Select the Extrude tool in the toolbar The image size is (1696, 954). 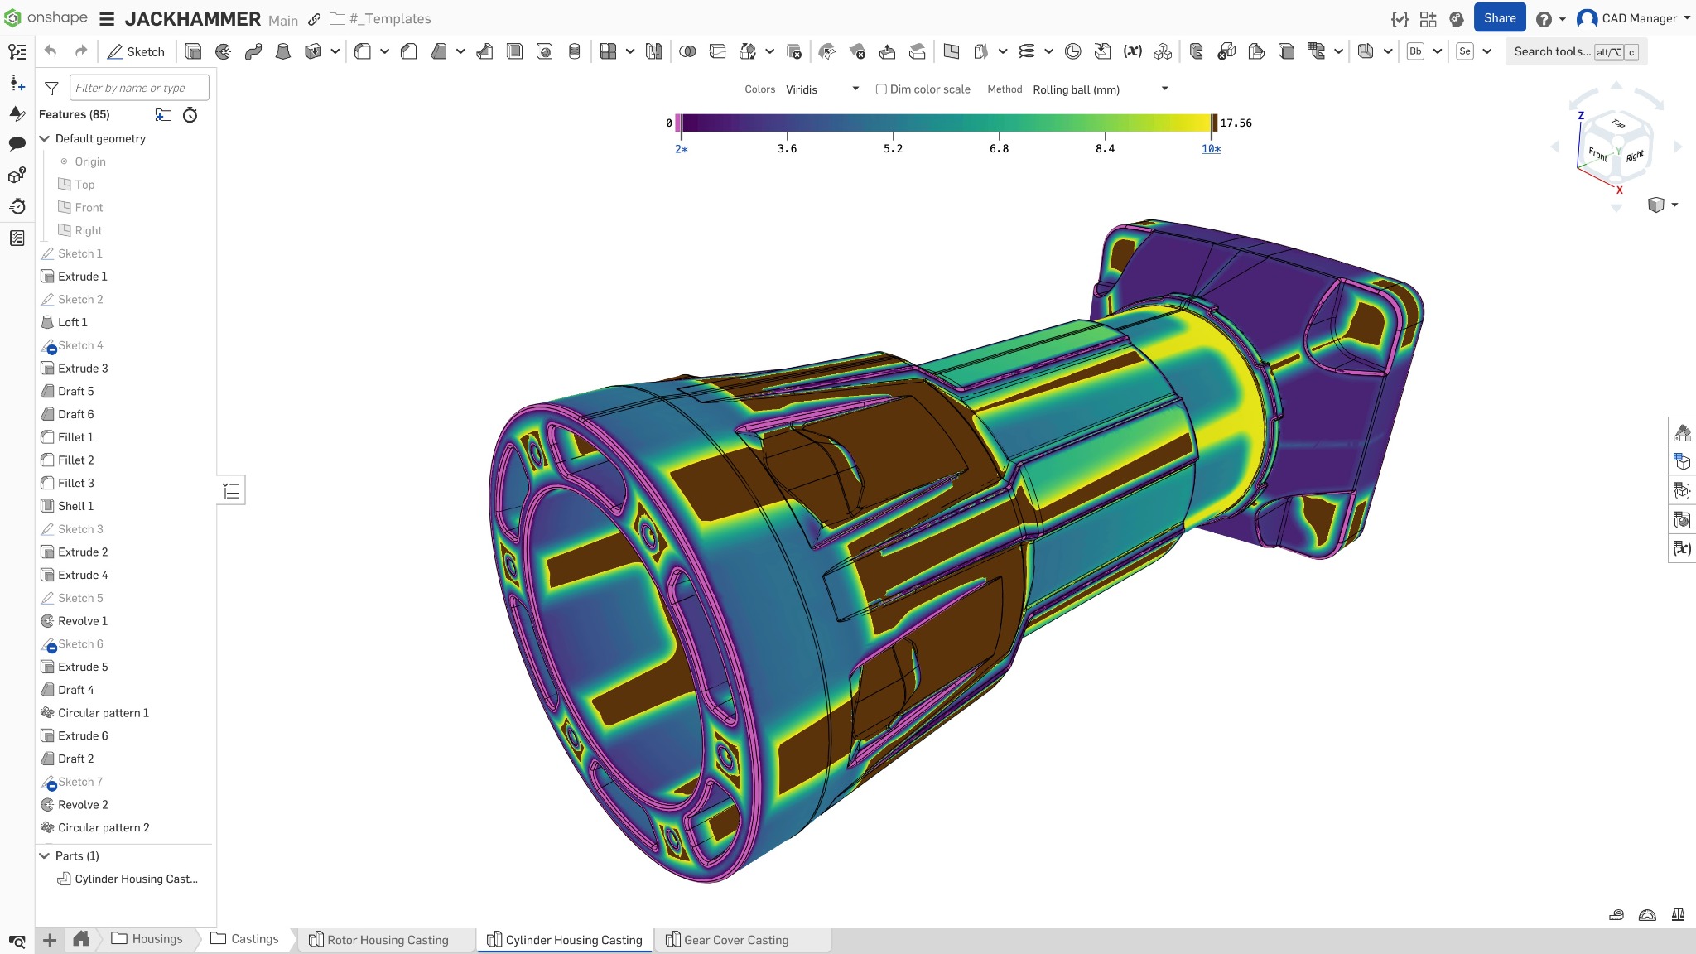coord(193,51)
